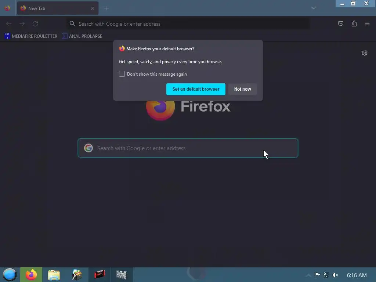Screen dimensions: 376x282
Task: Minimize the Firefox window
Action: (x=342, y=4)
